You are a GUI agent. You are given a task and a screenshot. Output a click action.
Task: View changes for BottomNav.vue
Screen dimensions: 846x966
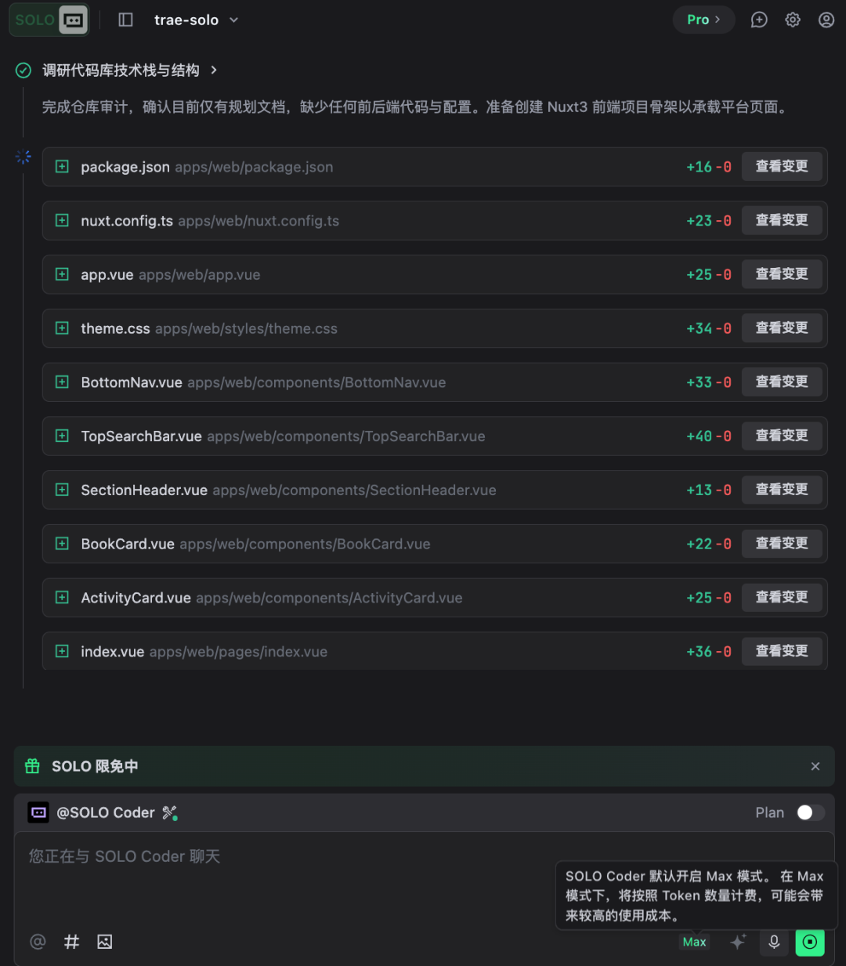pos(782,382)
